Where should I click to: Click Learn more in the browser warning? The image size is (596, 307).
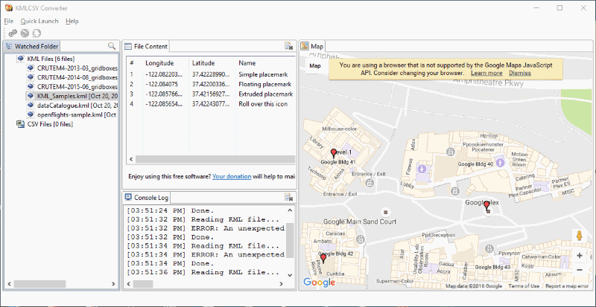pos(486,74)
